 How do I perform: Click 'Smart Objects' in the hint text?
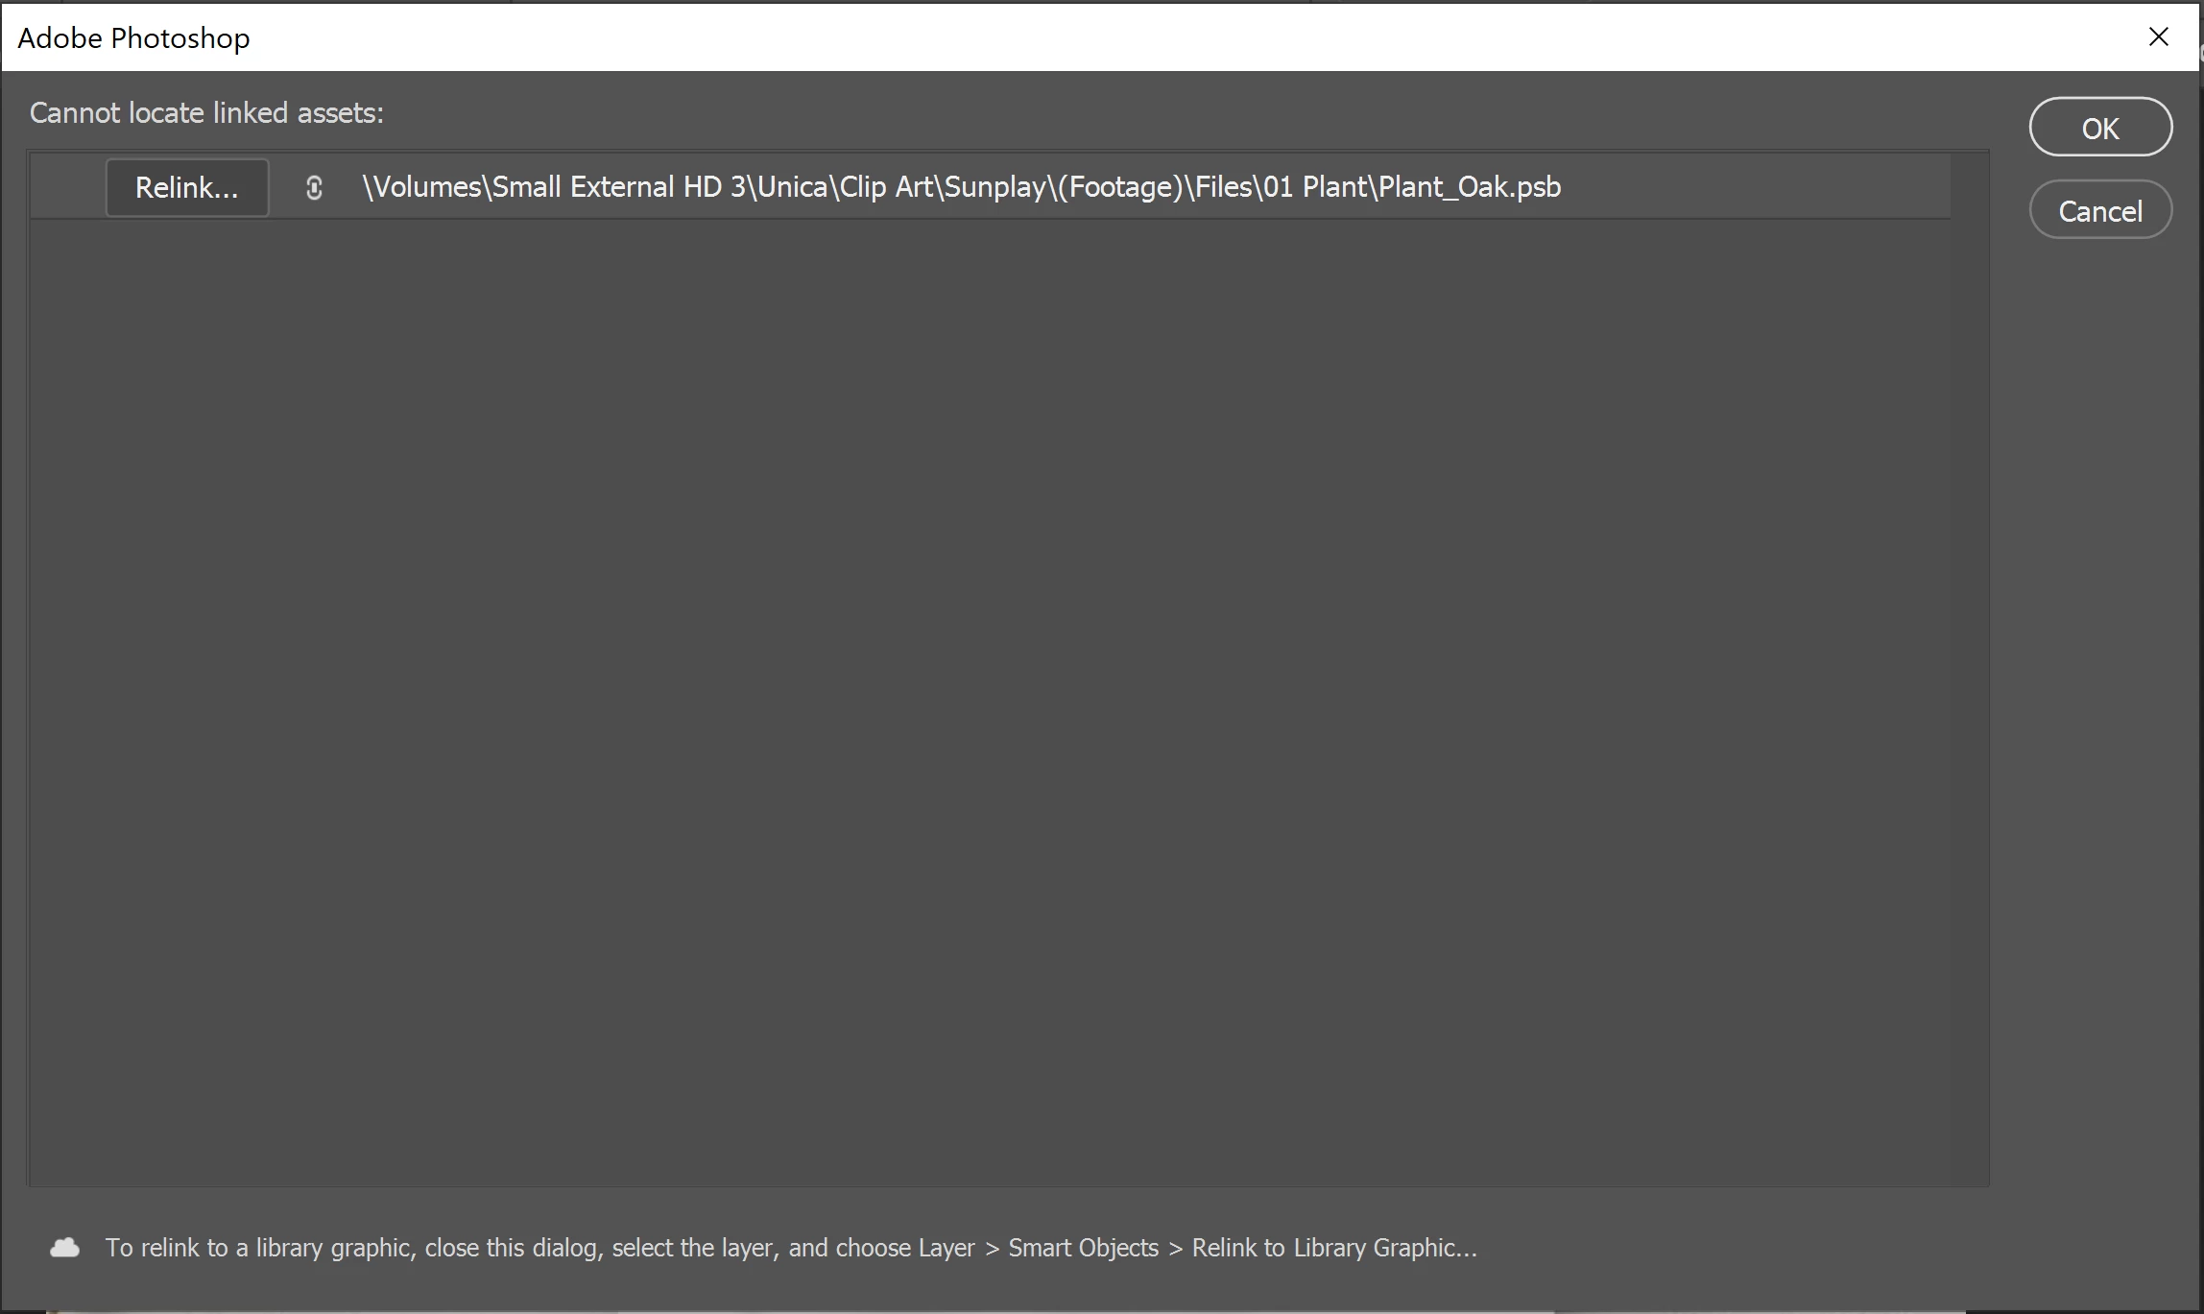tap(1083, 1247)
